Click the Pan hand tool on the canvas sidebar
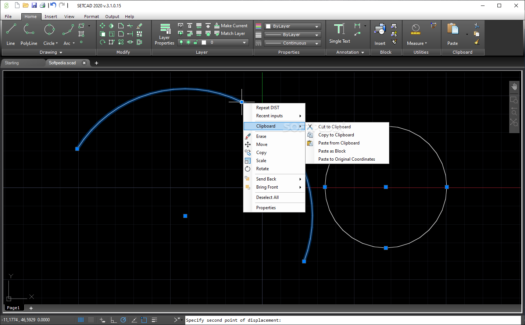Screen dimensions: 525x325 514,87
